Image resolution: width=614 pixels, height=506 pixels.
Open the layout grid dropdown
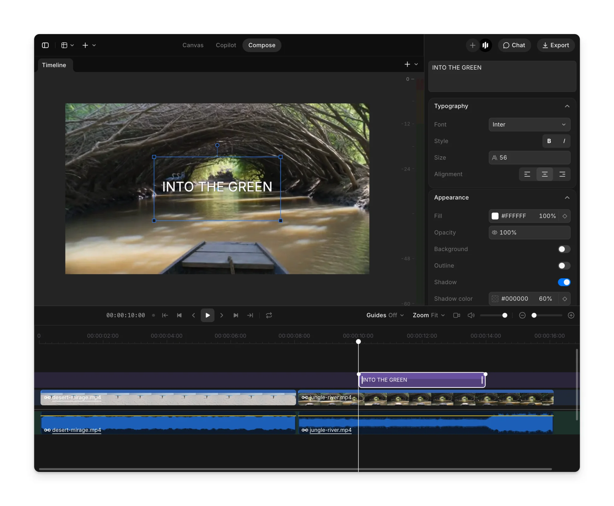click(x=68, y=45)
